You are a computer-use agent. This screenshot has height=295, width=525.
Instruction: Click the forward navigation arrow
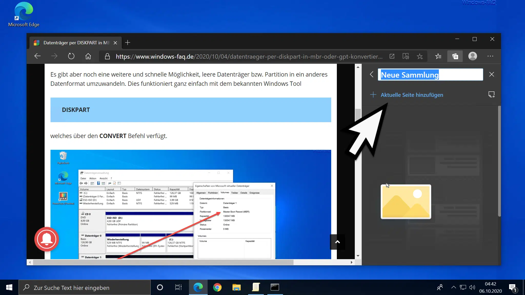coord(54,56)
